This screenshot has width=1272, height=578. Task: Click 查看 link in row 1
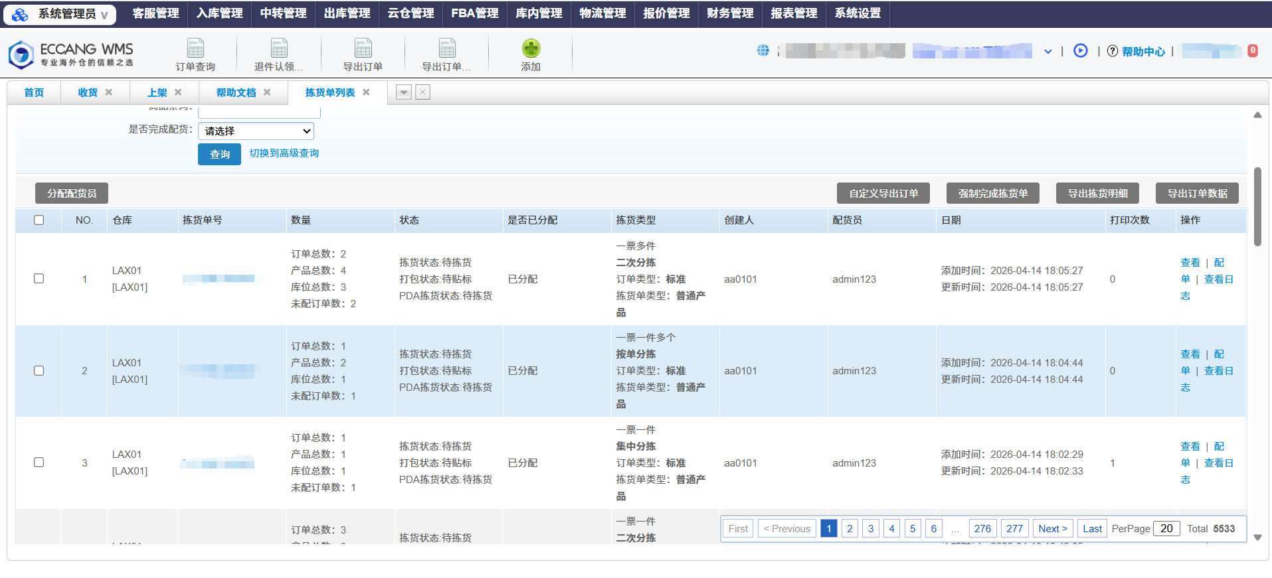(1190, 262)
